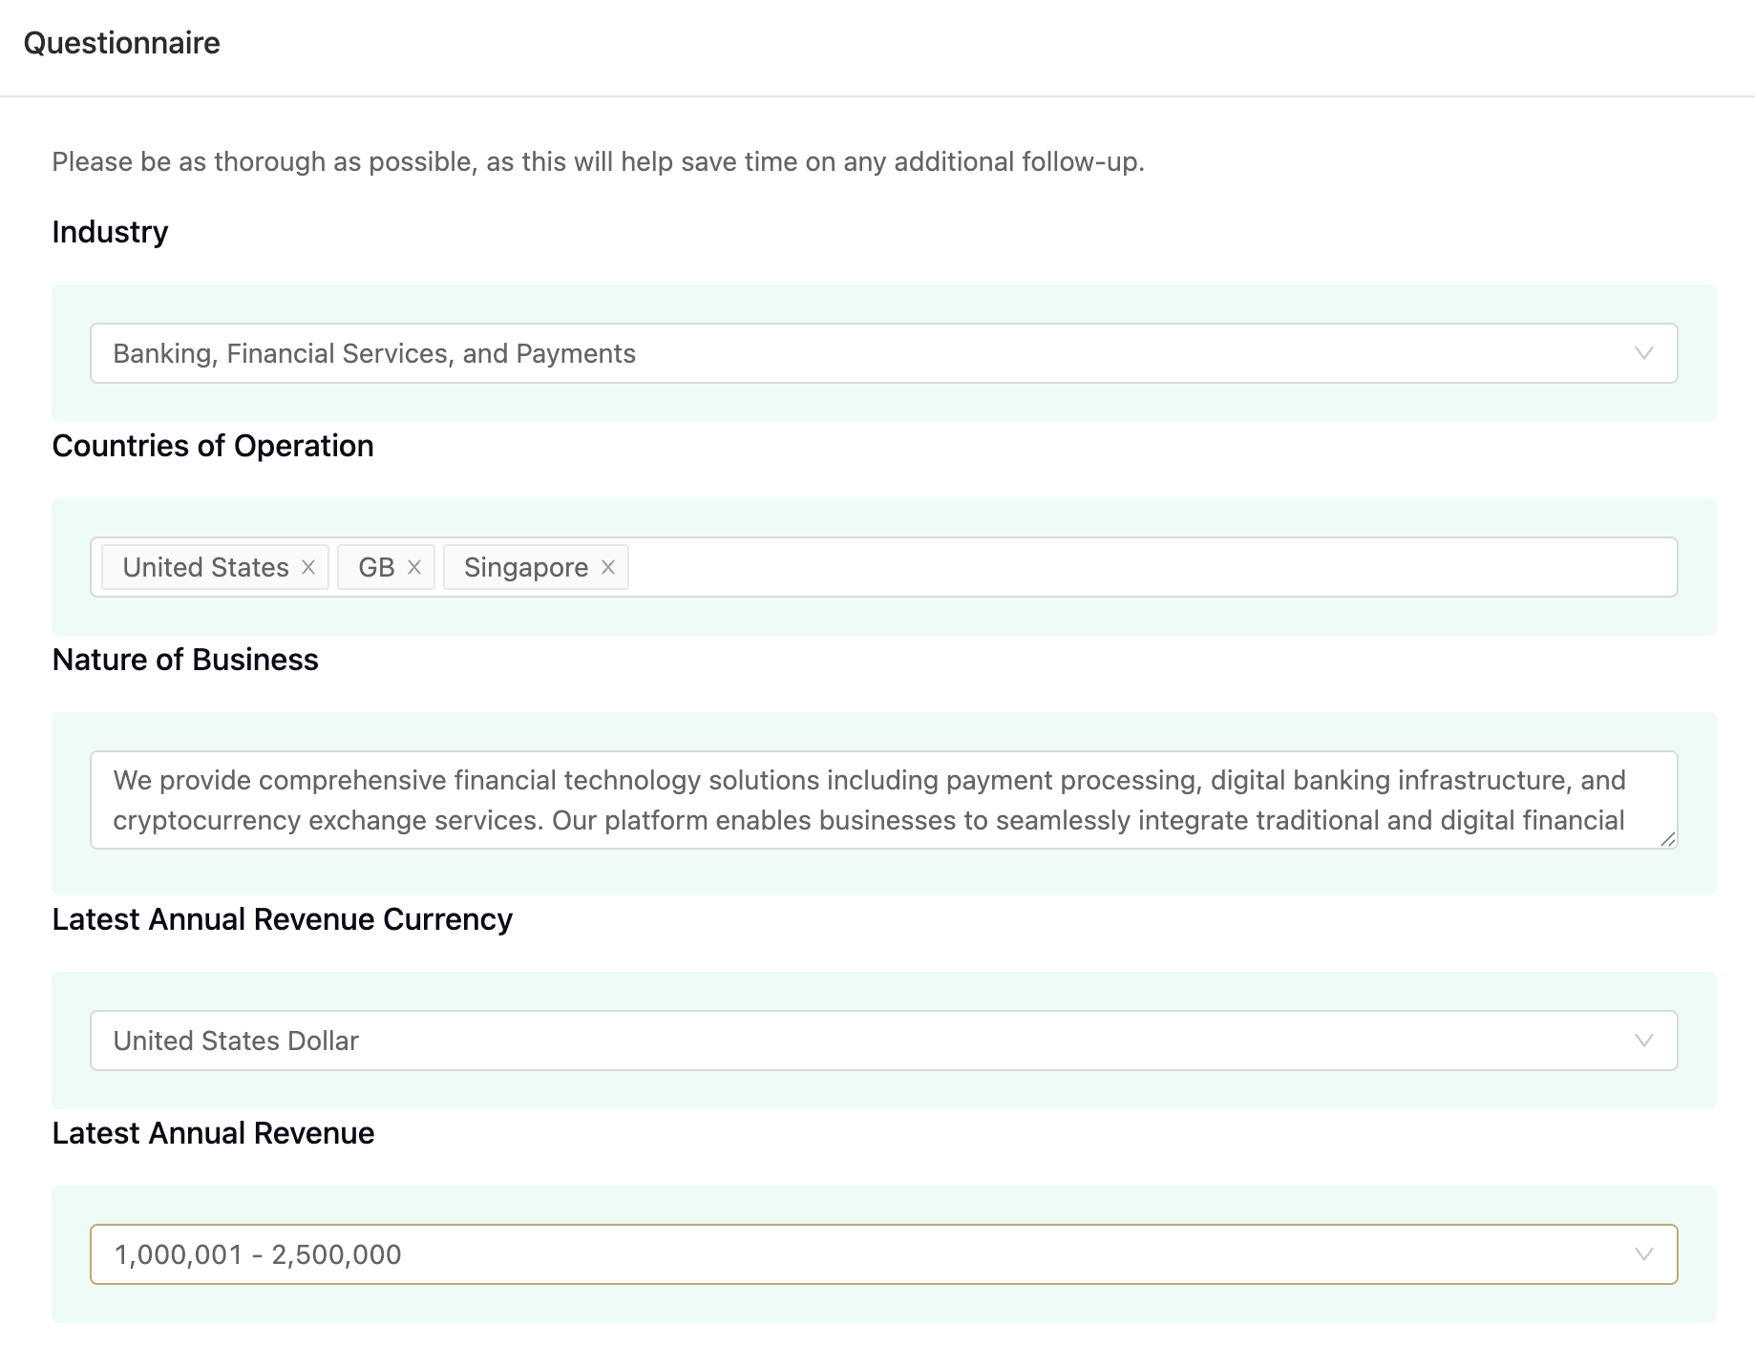Select the Singapore tag label
Viewport: 1755px width, 1367px height.
coord(526,567)
